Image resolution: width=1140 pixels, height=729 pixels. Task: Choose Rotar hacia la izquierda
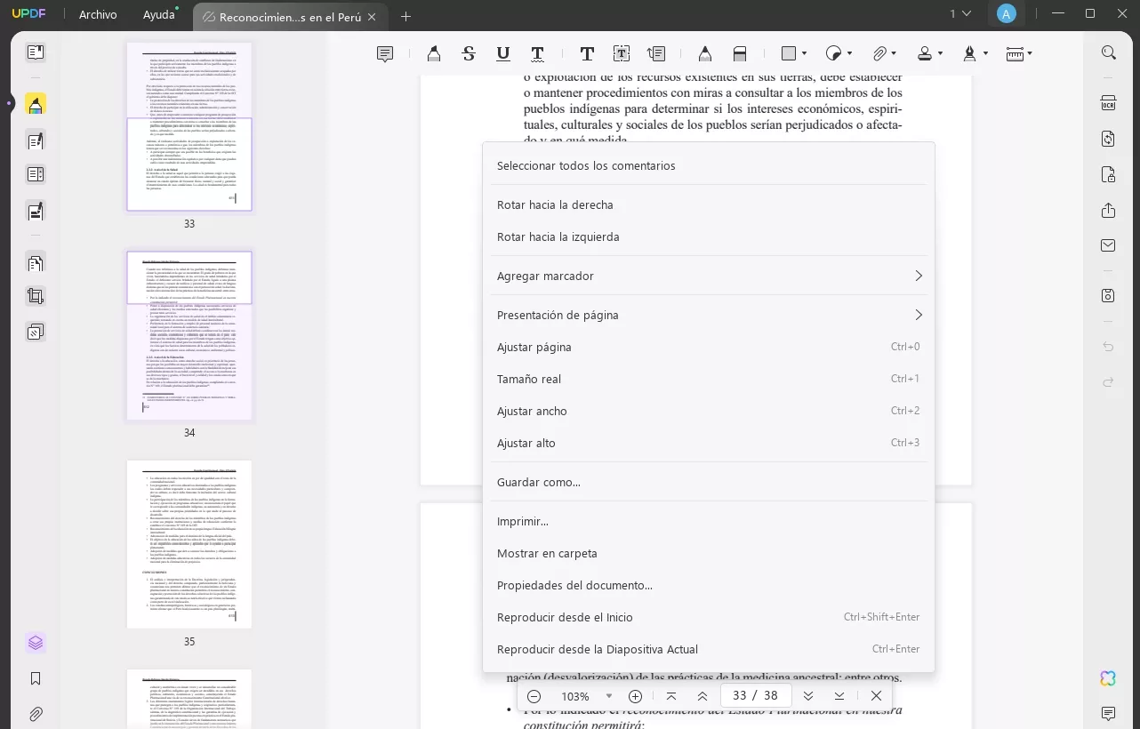point(709,236)
